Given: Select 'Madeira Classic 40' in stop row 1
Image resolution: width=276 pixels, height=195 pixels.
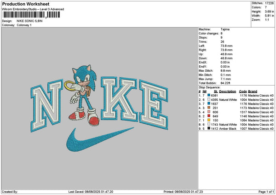Looking at the screenshot, I should (261, 95).
